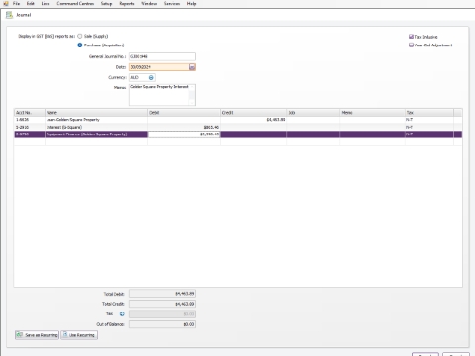Image resolution: width=475 pixels, height=356 pixels.
Task: Select the Interest (G-Square) row name
Action: (x=64, y=127)
